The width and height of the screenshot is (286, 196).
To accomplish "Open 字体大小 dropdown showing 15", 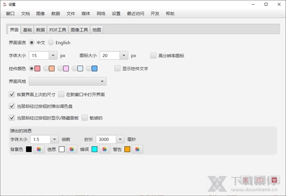I will coord(53,55).
